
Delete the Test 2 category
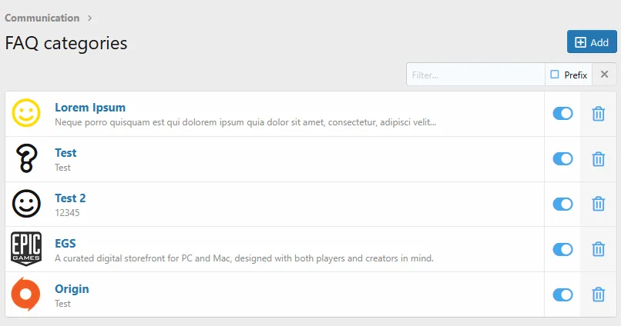pyautogui.click(x=598, y=204)
